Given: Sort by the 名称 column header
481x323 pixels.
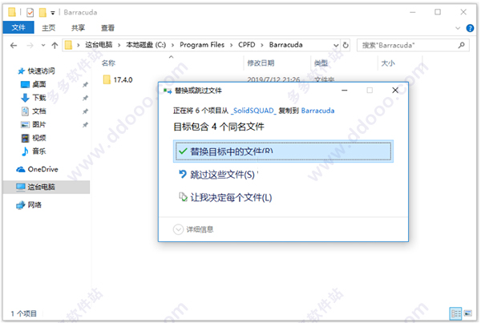Looking at the screenshot, I should pyautogui.click(x=108, y=63).
